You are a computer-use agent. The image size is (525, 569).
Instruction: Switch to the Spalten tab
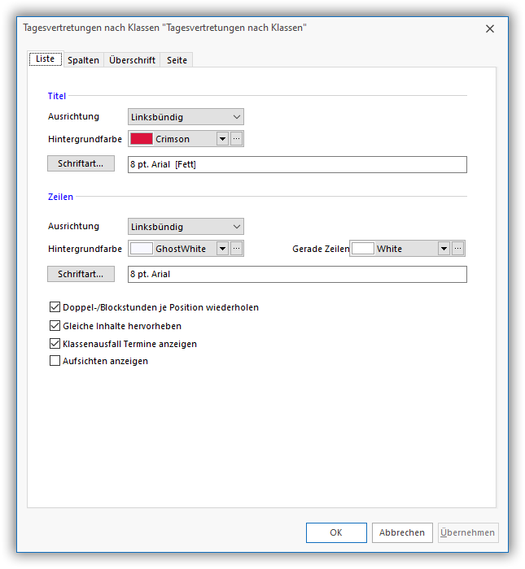83,60
